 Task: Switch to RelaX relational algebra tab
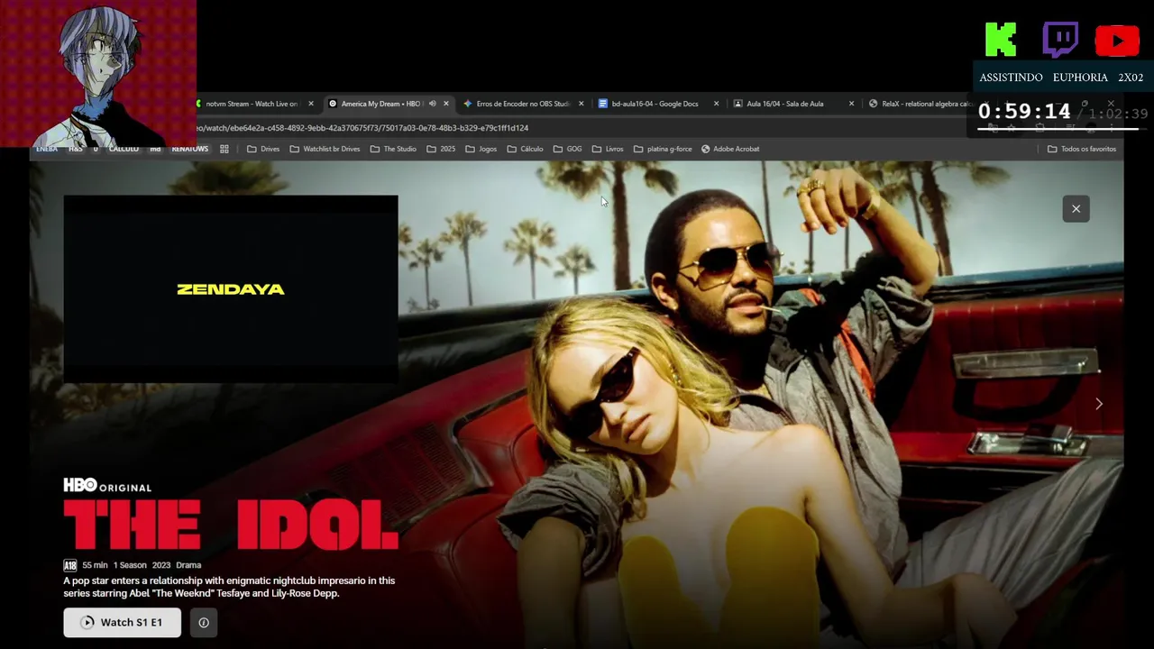point(920,104)
